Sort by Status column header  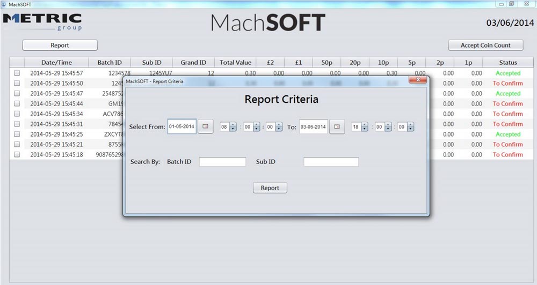pyautogui.click(x=508, y=63)
